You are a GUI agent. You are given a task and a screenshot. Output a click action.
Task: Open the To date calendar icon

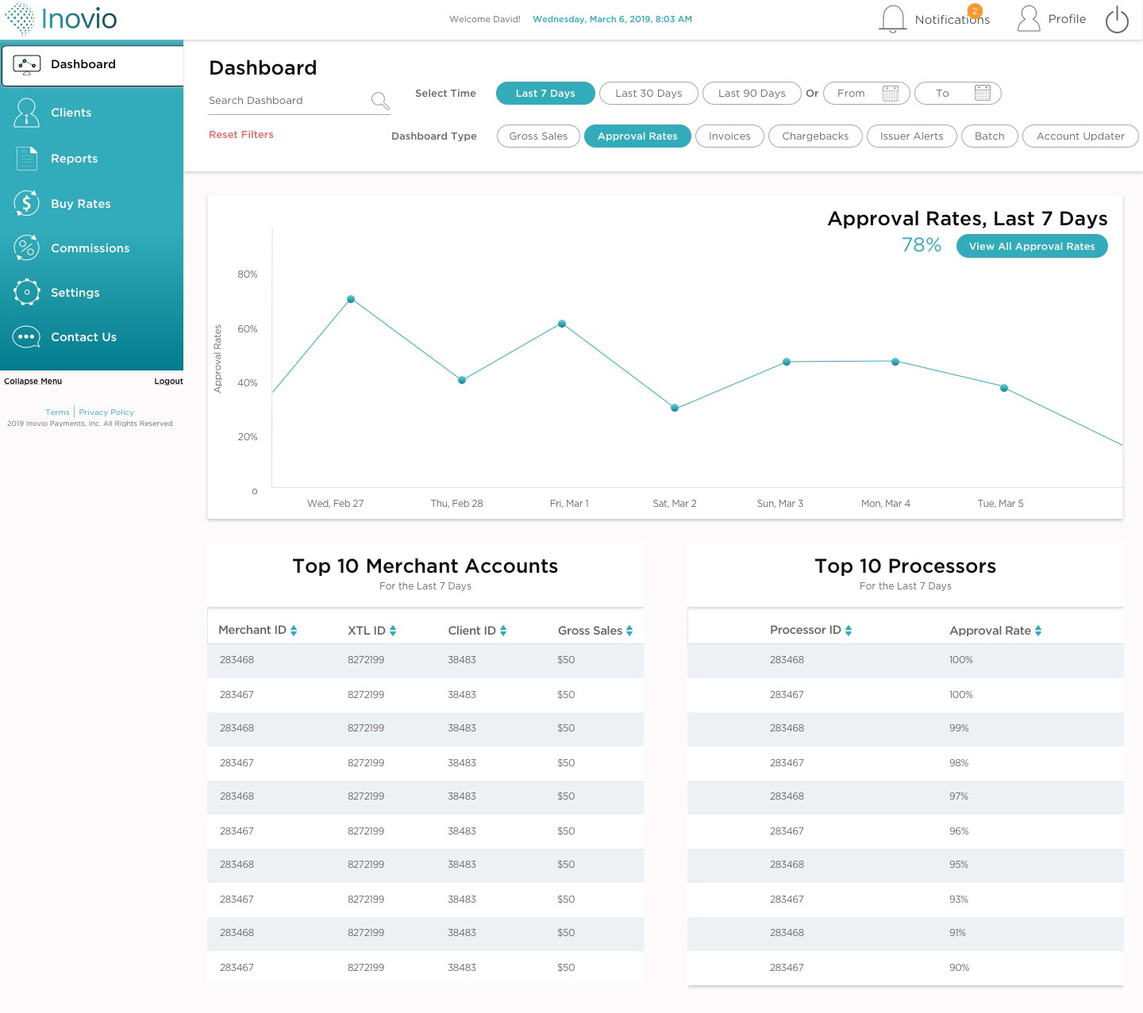pos(982,94)
